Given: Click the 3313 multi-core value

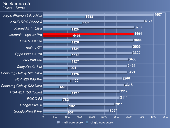Looking at the screenshot, I should tap(129, 85).
